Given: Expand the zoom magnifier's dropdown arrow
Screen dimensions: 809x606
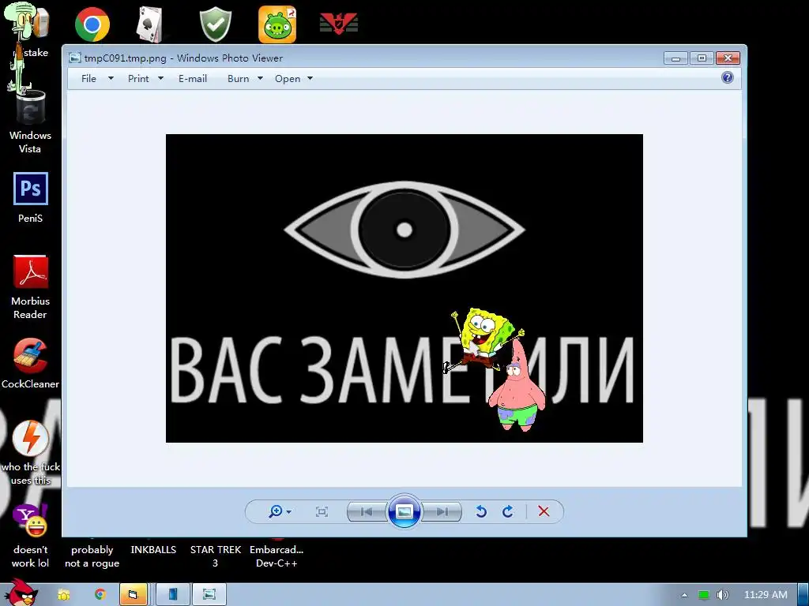Looking at the screenshot, I should pyautogui.click(x=289, y=511).
